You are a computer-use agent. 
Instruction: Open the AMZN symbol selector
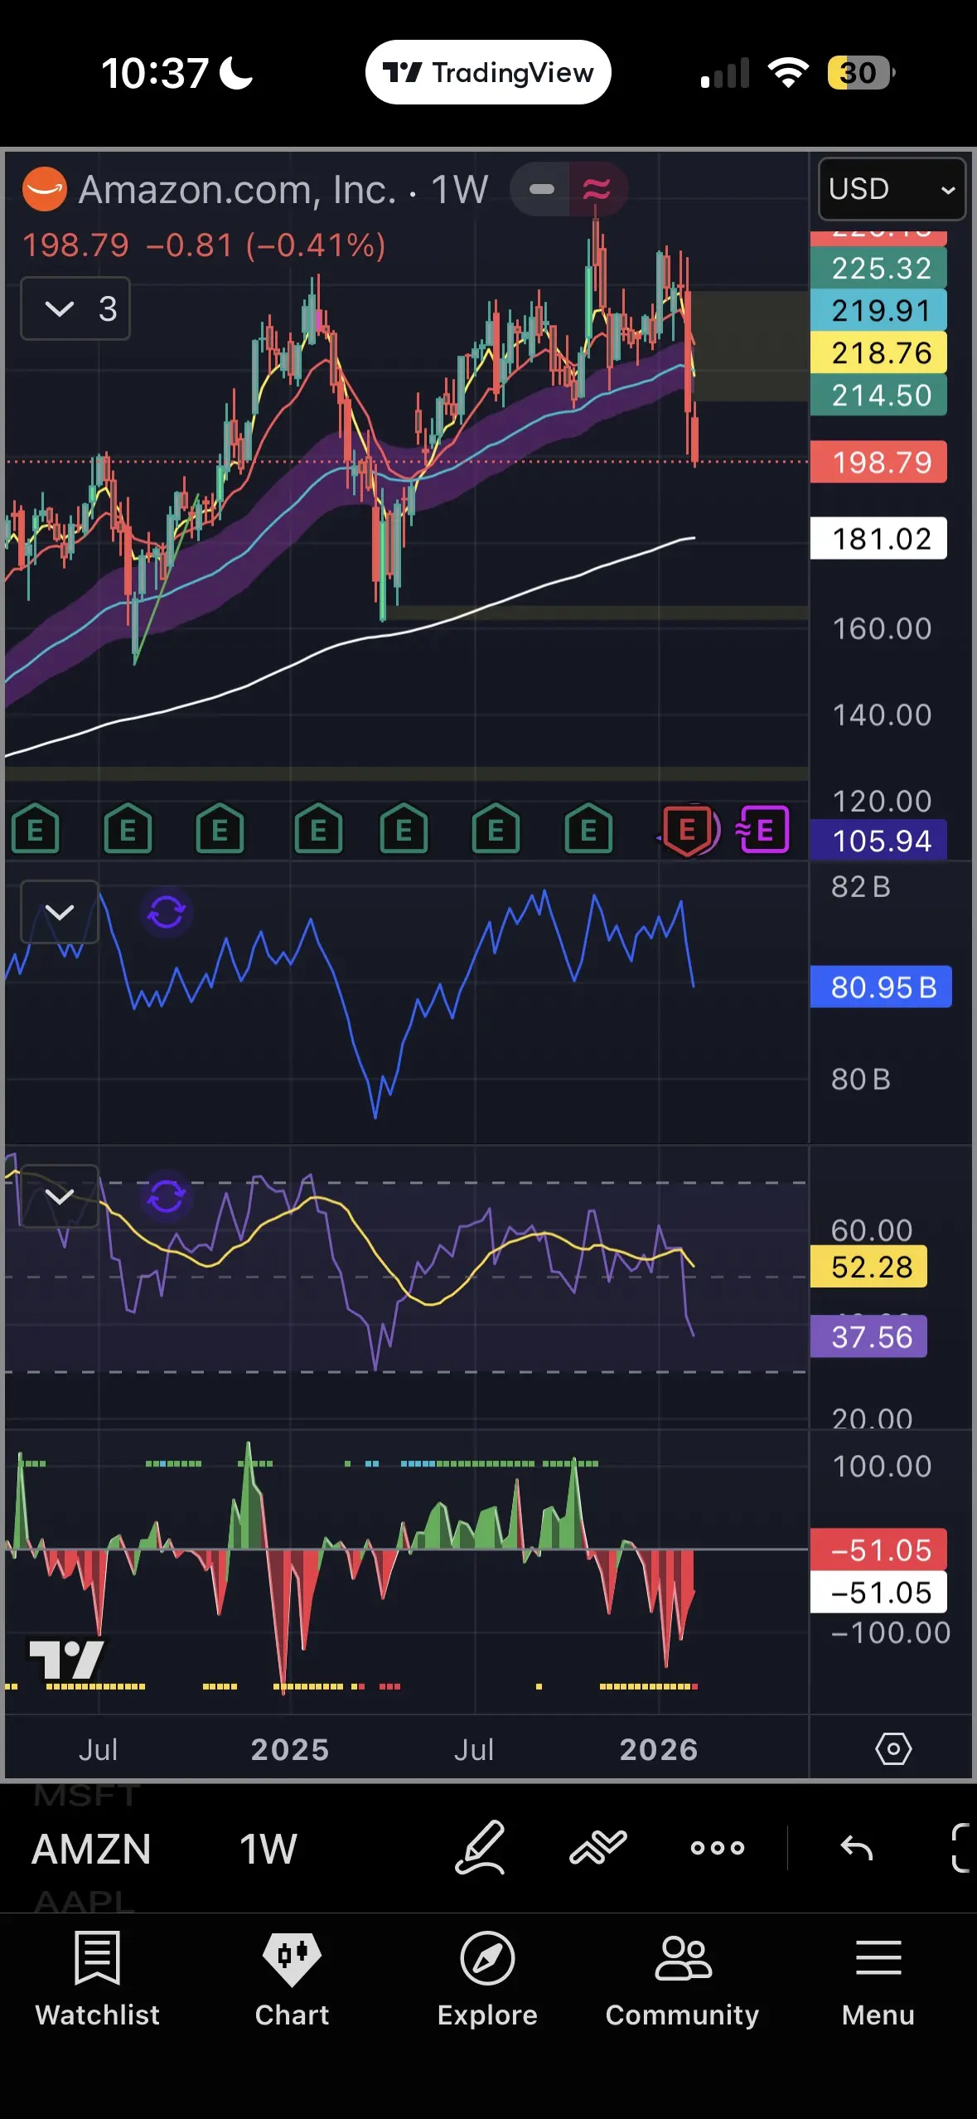point(92,1849)
